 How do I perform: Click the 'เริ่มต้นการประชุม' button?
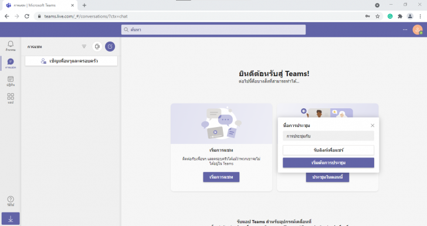[328, 163]
